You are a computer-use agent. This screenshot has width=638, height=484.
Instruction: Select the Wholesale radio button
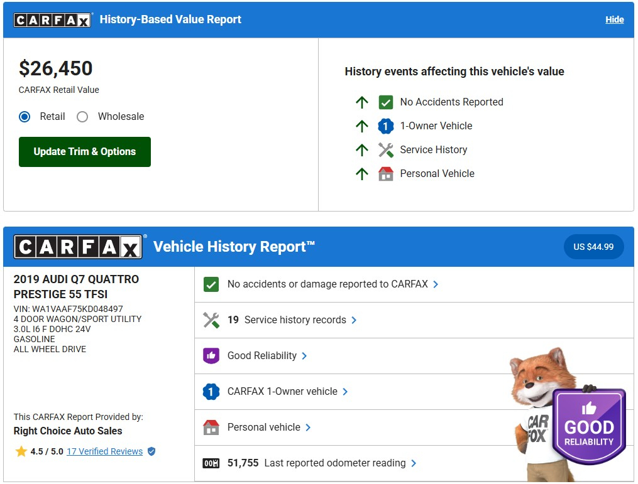point(82,117)
